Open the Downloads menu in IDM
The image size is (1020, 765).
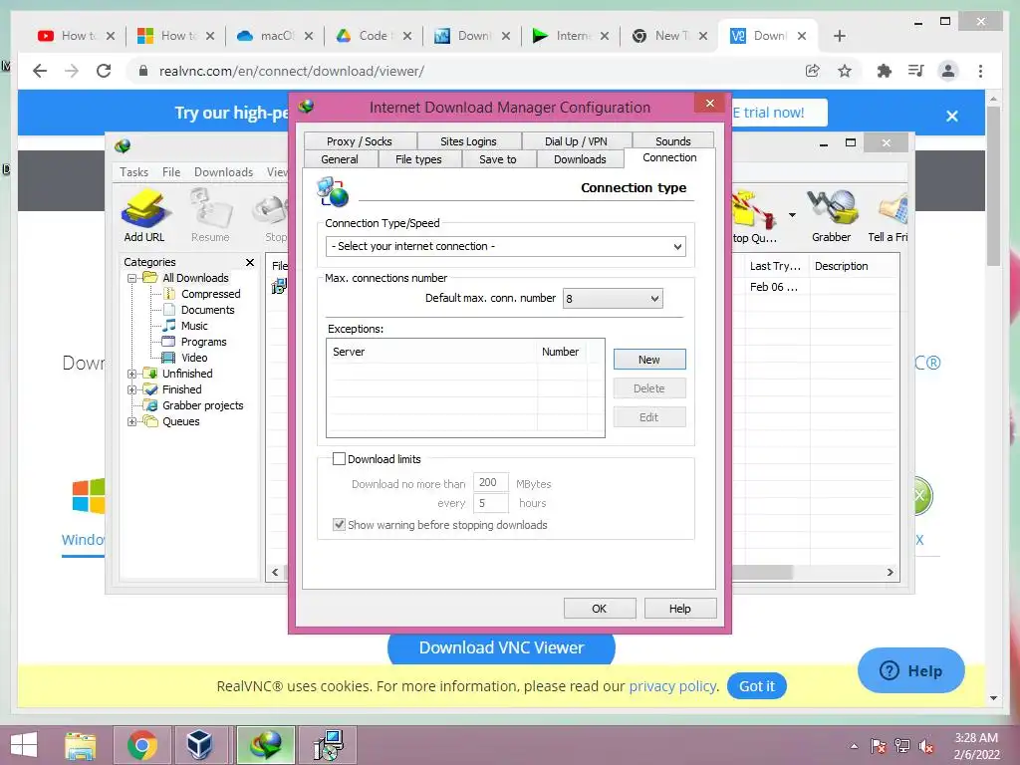point(223,172)
